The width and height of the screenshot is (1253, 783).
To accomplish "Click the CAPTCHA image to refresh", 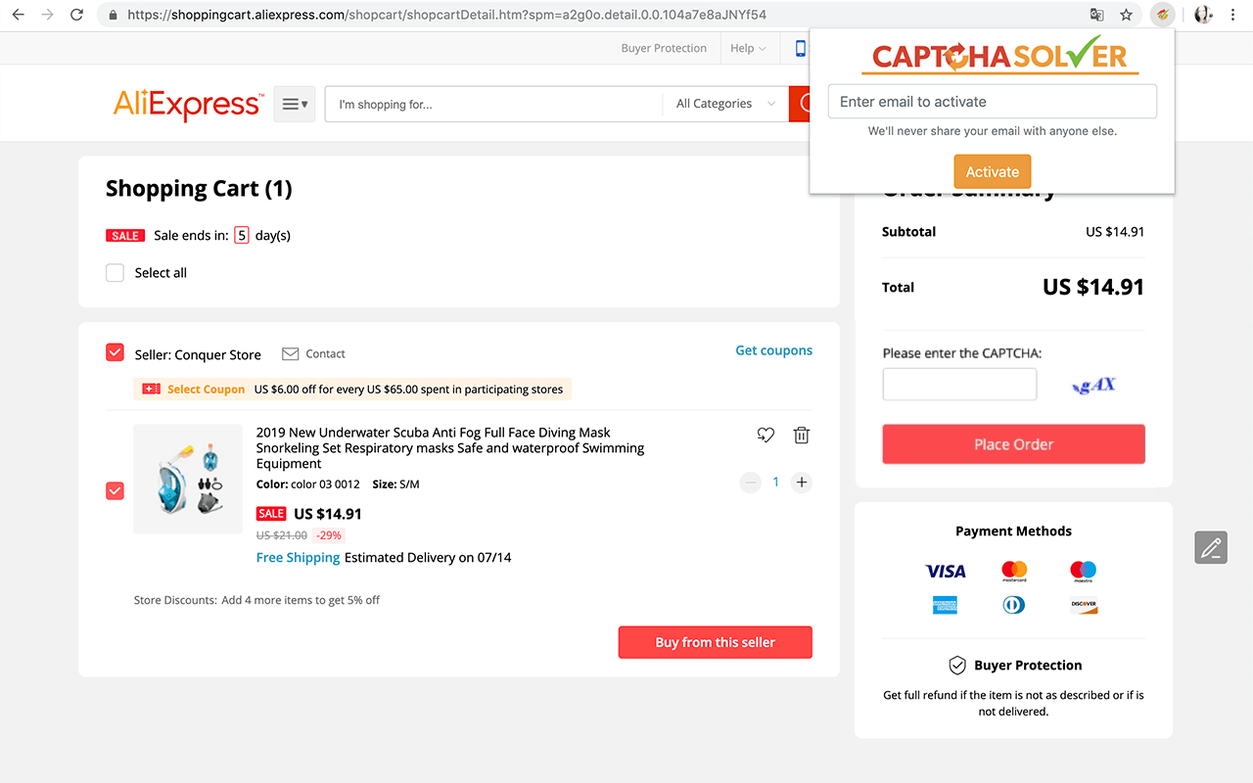I will [x=1094, y=385].
